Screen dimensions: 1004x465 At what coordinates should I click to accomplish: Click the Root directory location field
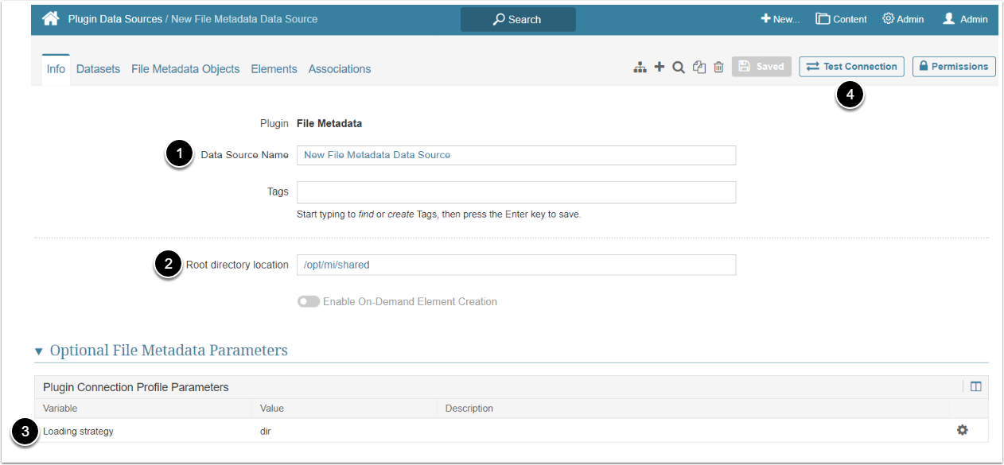click(x=516, y=265)
